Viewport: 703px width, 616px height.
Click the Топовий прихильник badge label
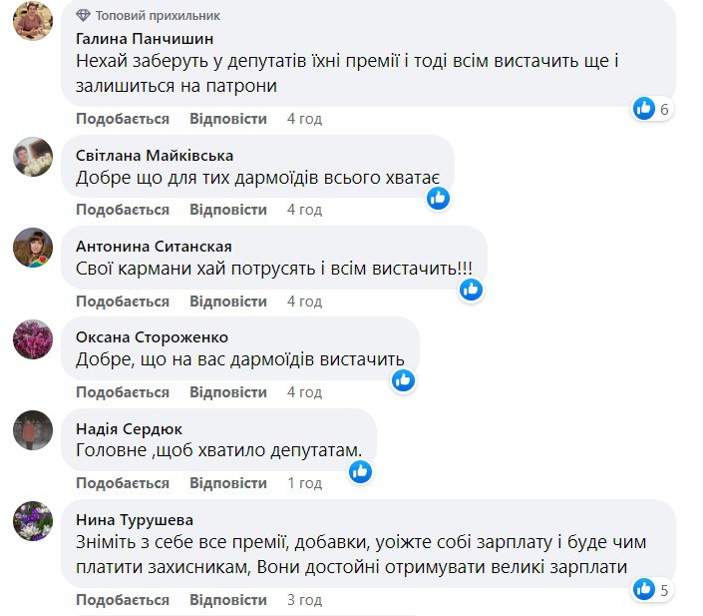tap(158, 16)
